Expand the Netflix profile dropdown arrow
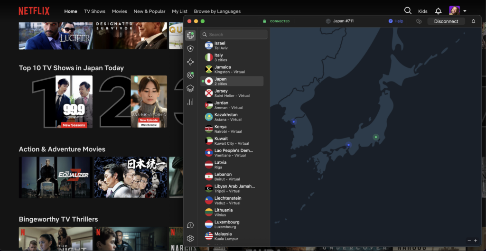 click(465, 11)
